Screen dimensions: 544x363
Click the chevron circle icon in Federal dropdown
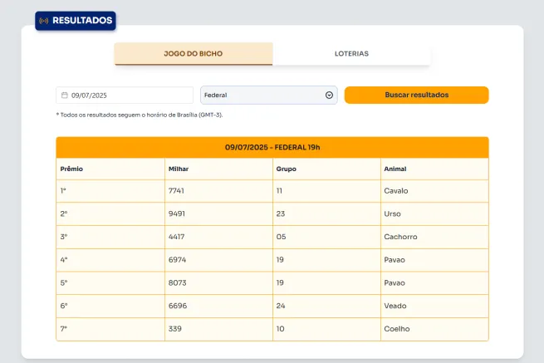click(329, 95)
